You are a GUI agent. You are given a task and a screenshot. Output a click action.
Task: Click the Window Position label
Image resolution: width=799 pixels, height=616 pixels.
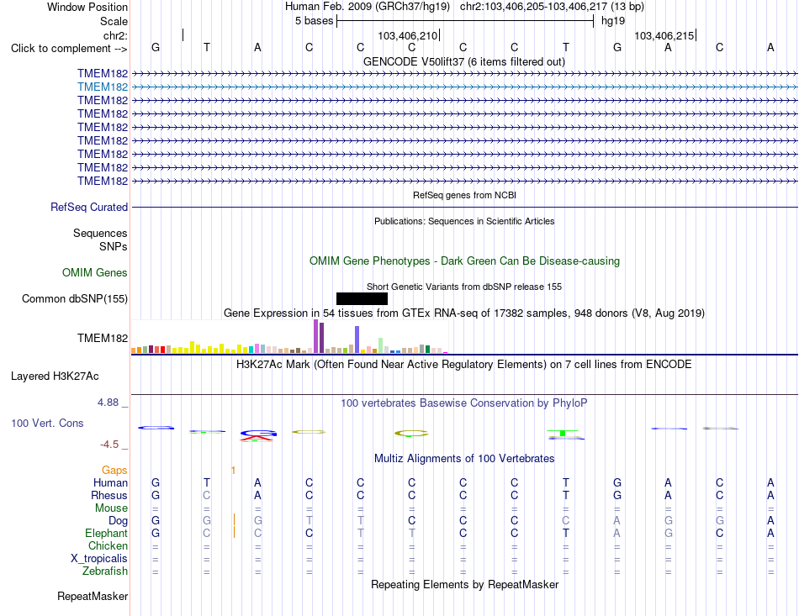(87, 7)
